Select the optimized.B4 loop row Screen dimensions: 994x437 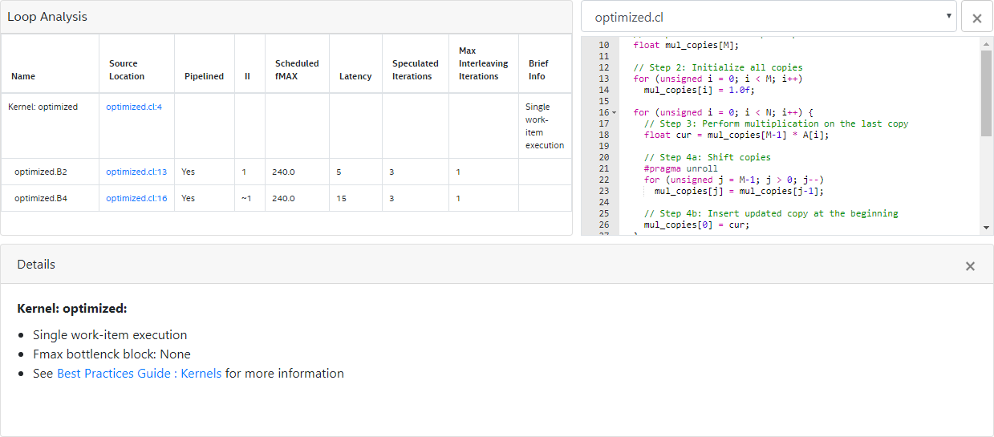point(41,198)
